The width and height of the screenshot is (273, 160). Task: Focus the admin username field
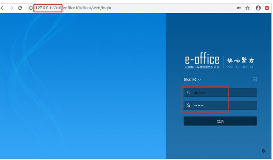coord(225,93)
